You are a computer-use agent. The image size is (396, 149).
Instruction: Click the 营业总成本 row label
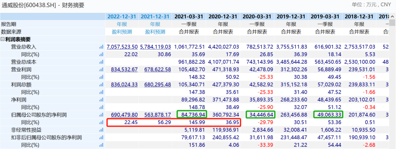click(23, 62)
